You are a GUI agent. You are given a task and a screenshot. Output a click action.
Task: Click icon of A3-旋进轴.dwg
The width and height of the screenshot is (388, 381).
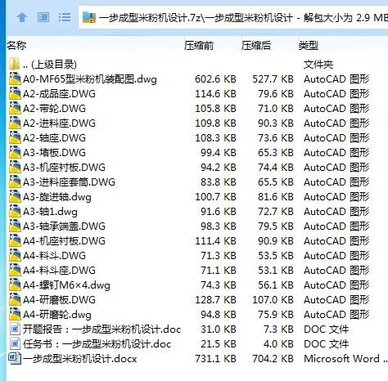[x=15, y=196]
